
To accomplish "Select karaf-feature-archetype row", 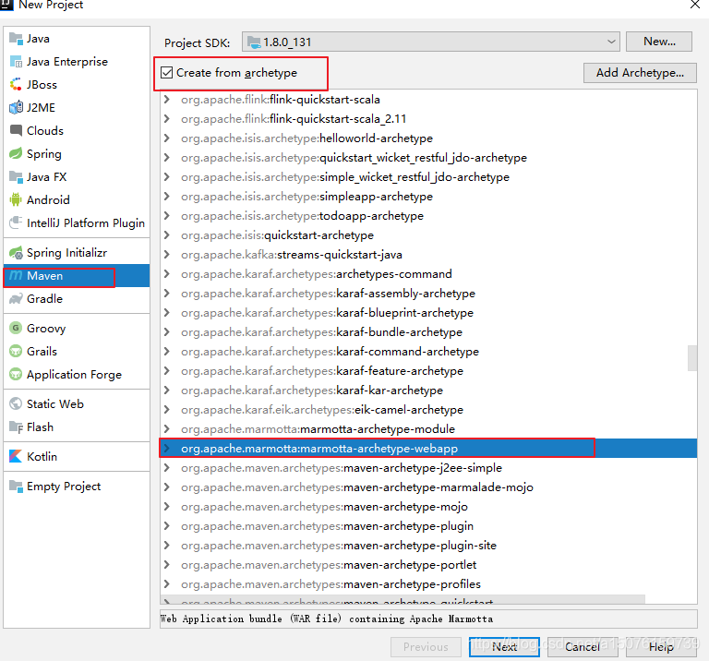I will 428,371.
